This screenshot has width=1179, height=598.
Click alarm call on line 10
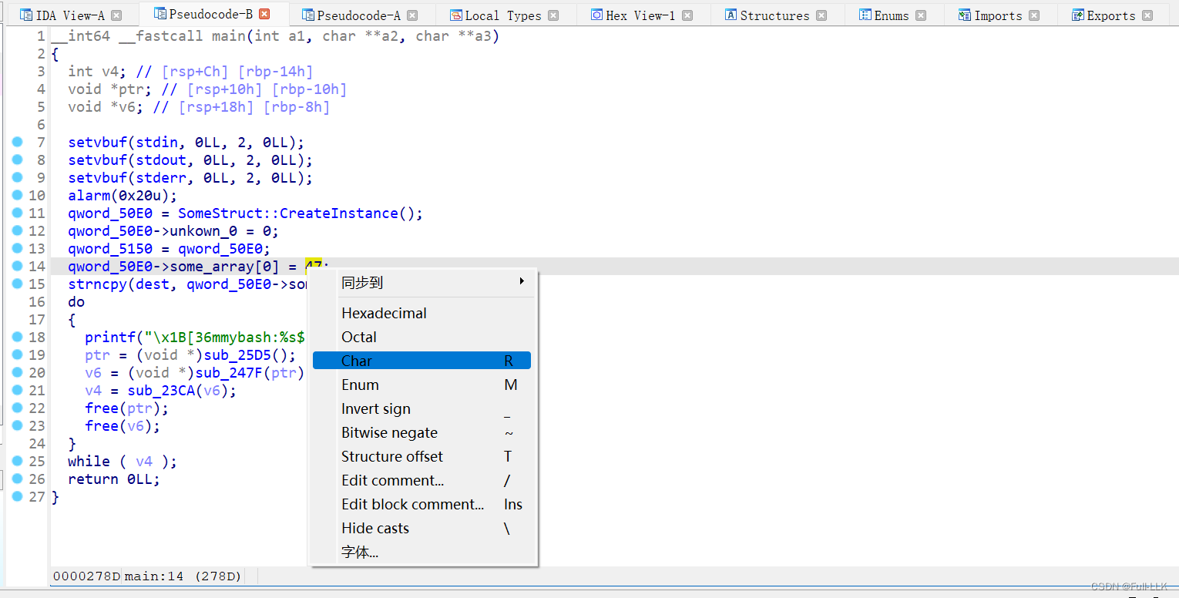[89, 196]
